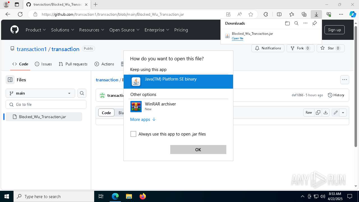The height and width of the screenshot is (202, 359).
Task: Open File Explorer from taskbar
Action: coord(129,196)
